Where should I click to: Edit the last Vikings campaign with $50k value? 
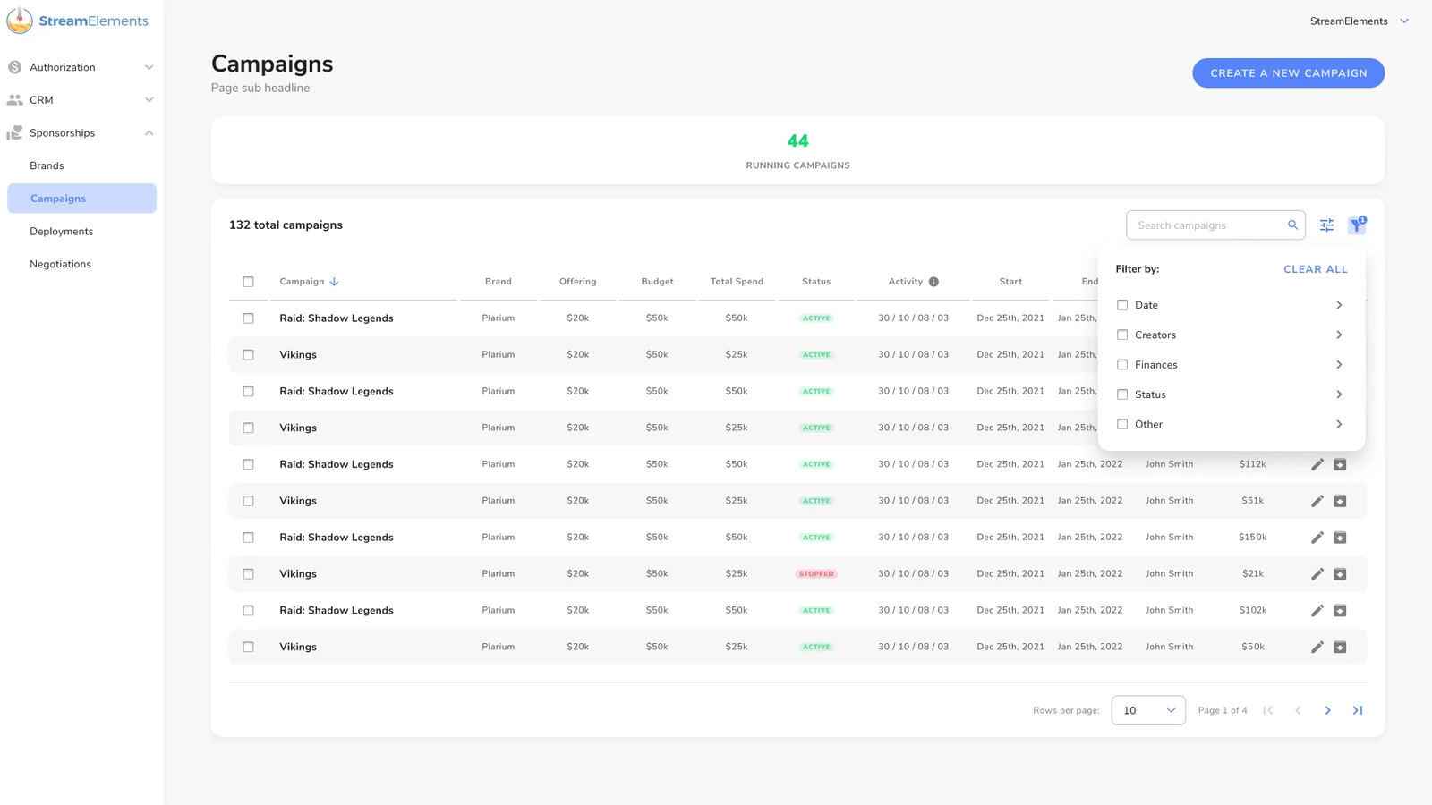(1317, 647)
